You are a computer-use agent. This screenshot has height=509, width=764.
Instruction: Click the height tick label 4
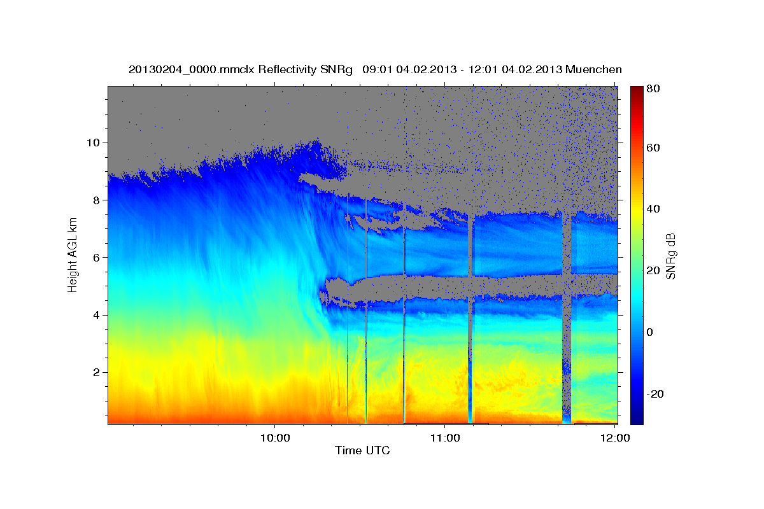click(x=97, y=315)
